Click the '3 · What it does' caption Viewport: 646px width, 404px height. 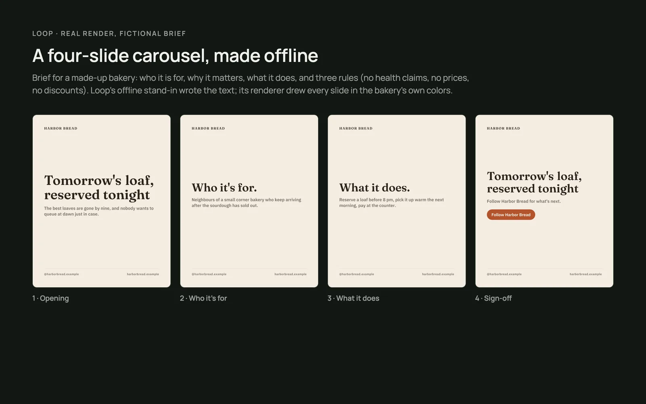click(x=353, y=298)
